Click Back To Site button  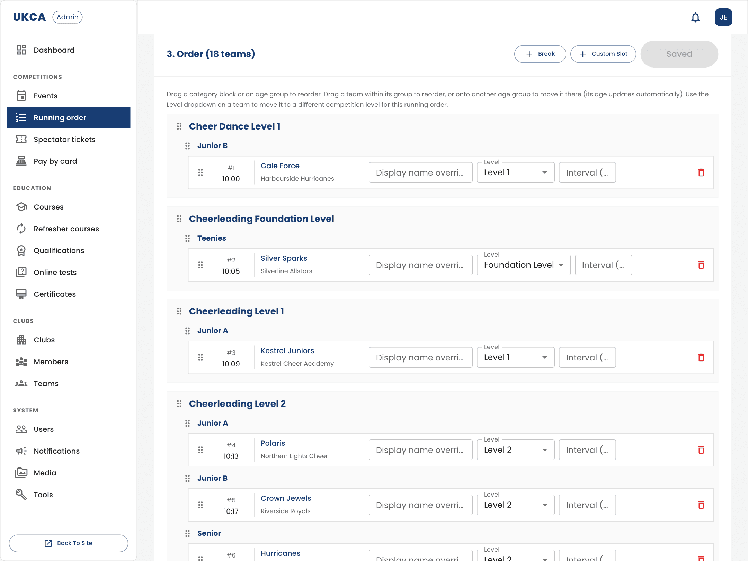click(x=69, y=543)
